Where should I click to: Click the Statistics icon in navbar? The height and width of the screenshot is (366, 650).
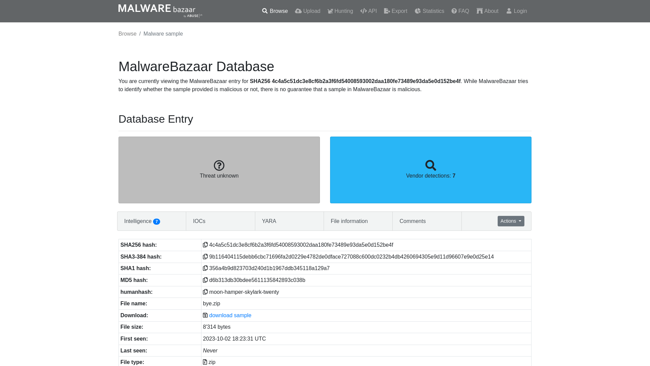pyautogui.click(x=417, y=11)
